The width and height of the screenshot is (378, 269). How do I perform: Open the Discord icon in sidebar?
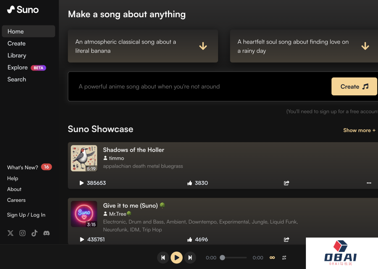(46, 233)
